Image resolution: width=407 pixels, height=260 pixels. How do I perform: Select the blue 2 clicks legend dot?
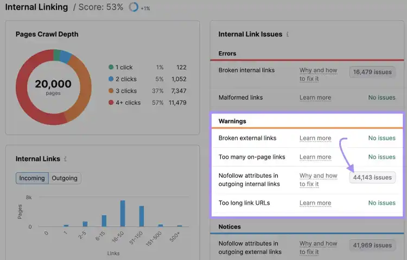[111, 79]
